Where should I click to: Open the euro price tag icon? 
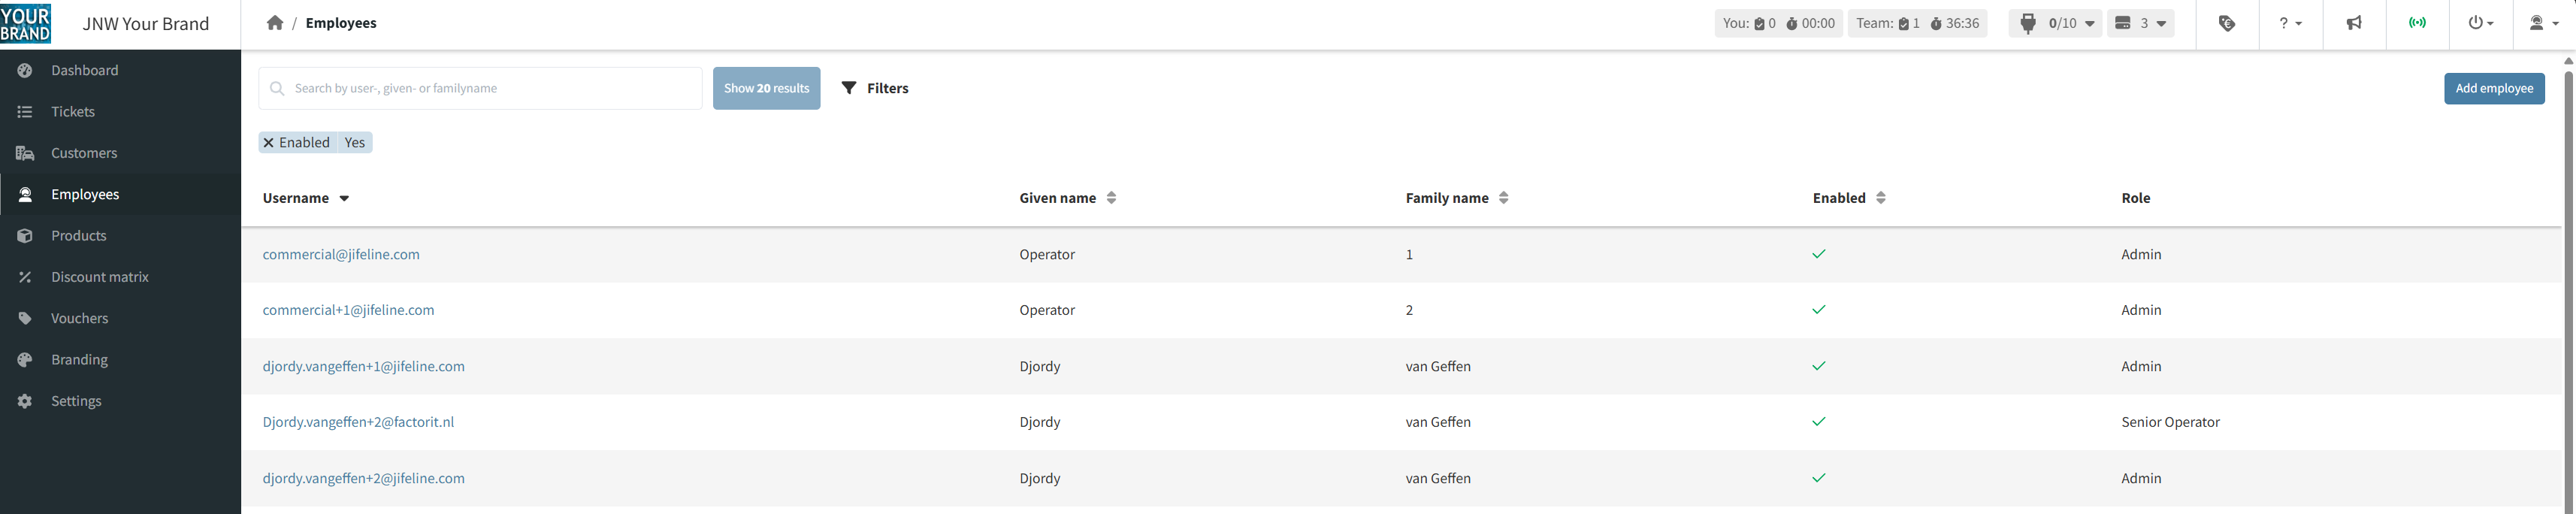tap(2226, 23)
